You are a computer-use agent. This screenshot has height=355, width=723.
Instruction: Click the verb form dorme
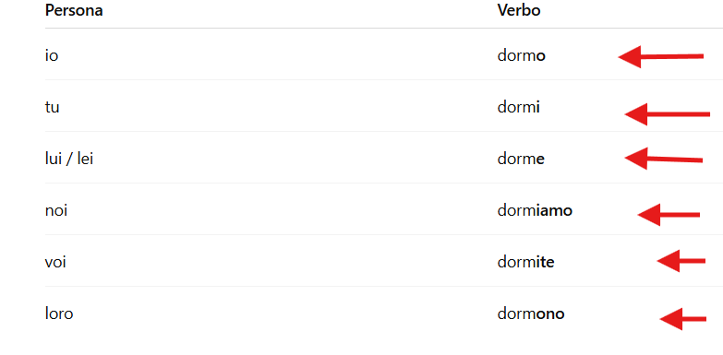(521, 159)
